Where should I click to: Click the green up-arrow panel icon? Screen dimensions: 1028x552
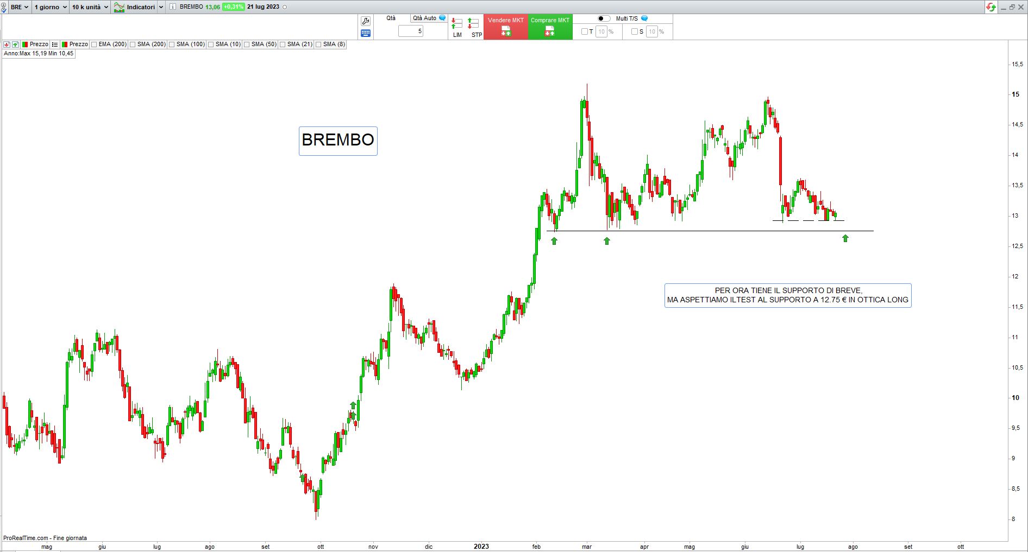click(x=15, y=45)
